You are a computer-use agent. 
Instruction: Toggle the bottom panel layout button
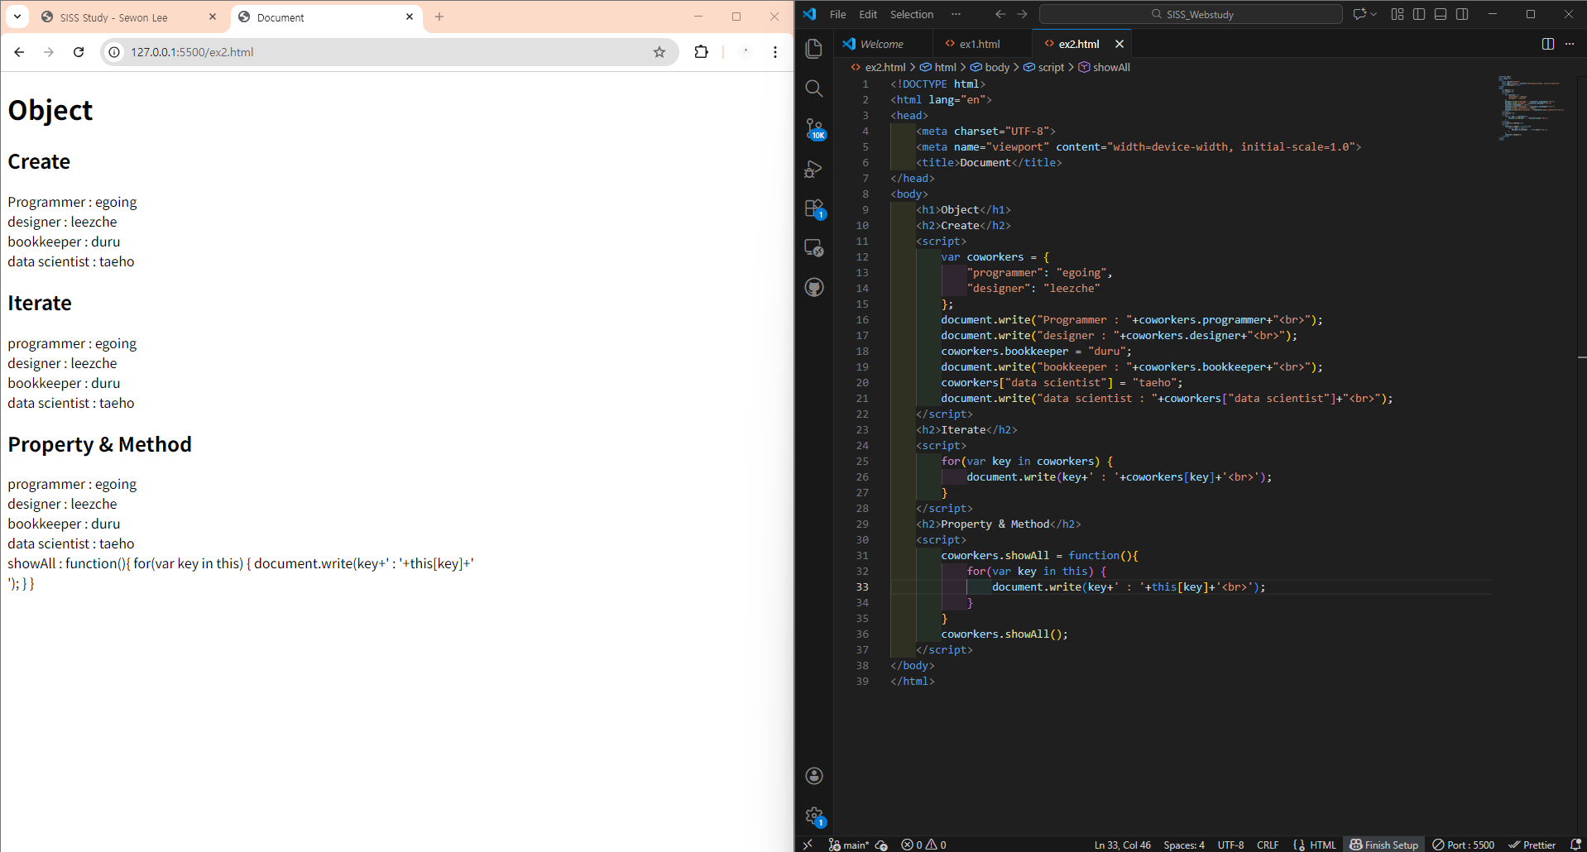tap(1441, 14)
